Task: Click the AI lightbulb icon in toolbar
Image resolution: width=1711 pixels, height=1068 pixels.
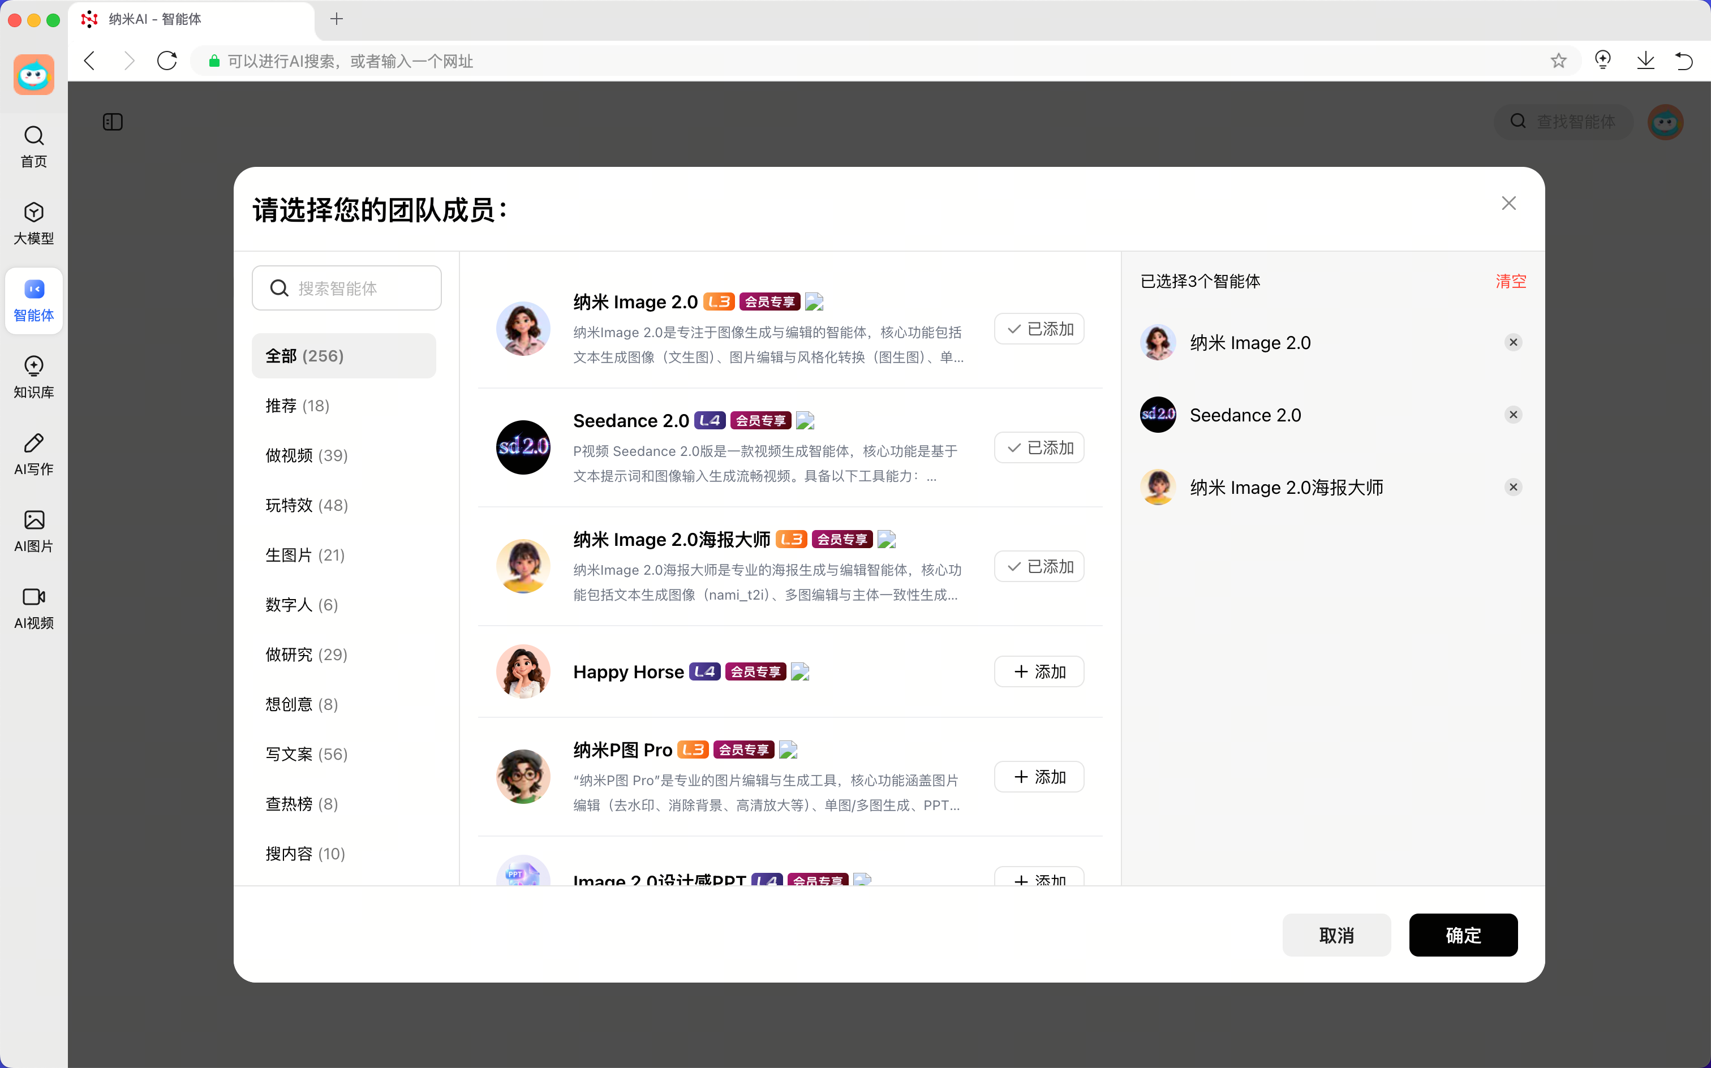Action: tap(1603, 61)
